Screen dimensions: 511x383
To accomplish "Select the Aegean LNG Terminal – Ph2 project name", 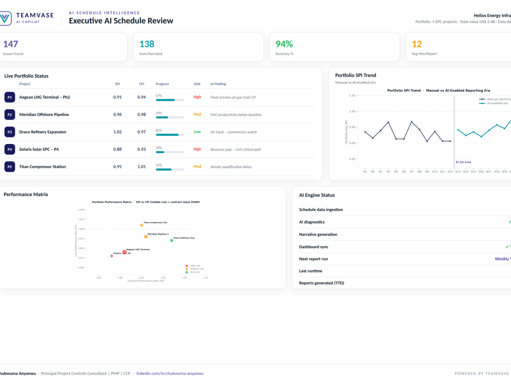I will [44, 97].
